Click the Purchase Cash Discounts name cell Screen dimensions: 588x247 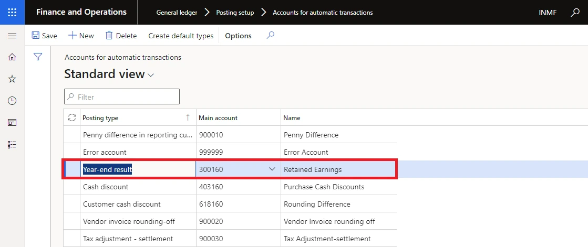pos(339,186)
